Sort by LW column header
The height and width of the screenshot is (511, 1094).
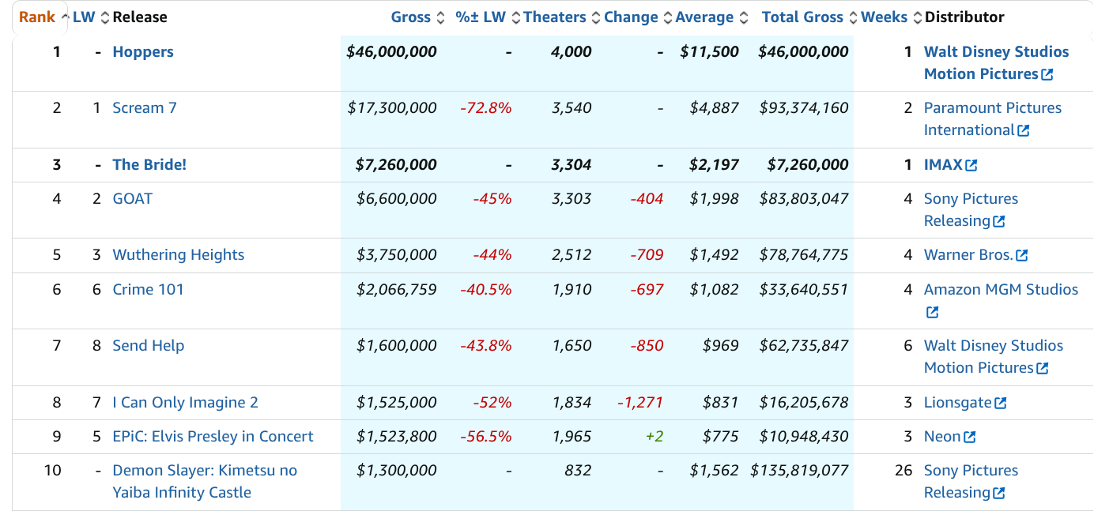[84, 17]
